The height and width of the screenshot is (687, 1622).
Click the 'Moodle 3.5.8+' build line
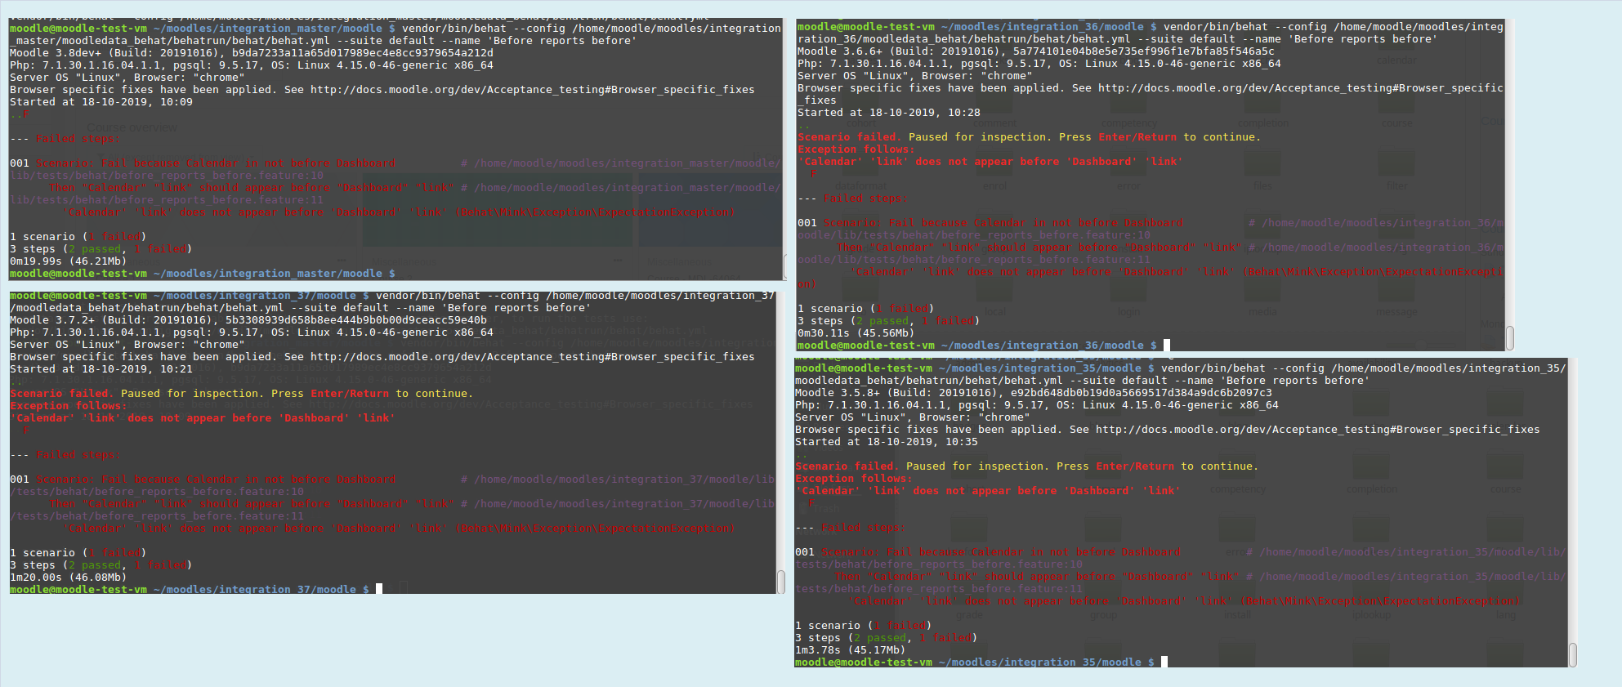1034,393
